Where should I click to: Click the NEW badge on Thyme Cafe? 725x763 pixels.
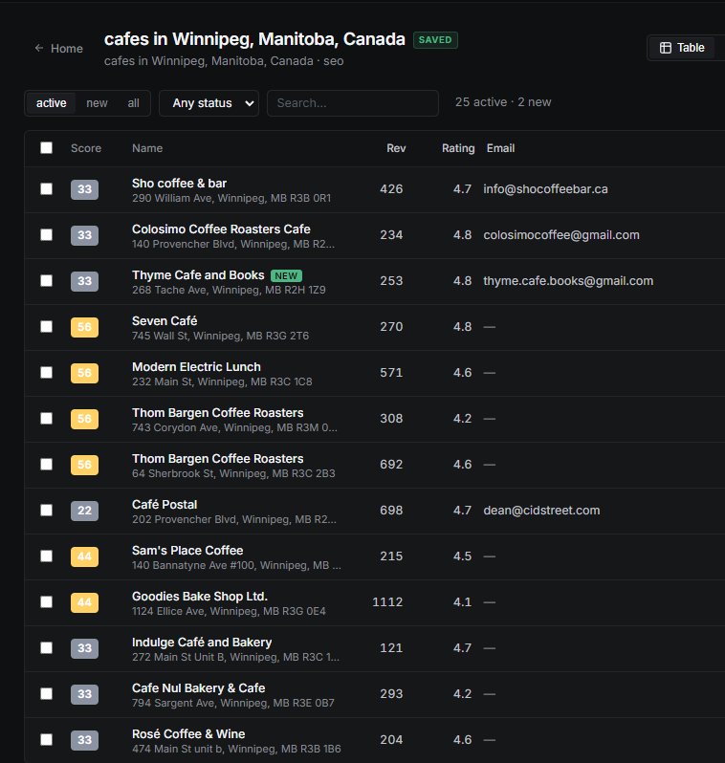point(286,276)
